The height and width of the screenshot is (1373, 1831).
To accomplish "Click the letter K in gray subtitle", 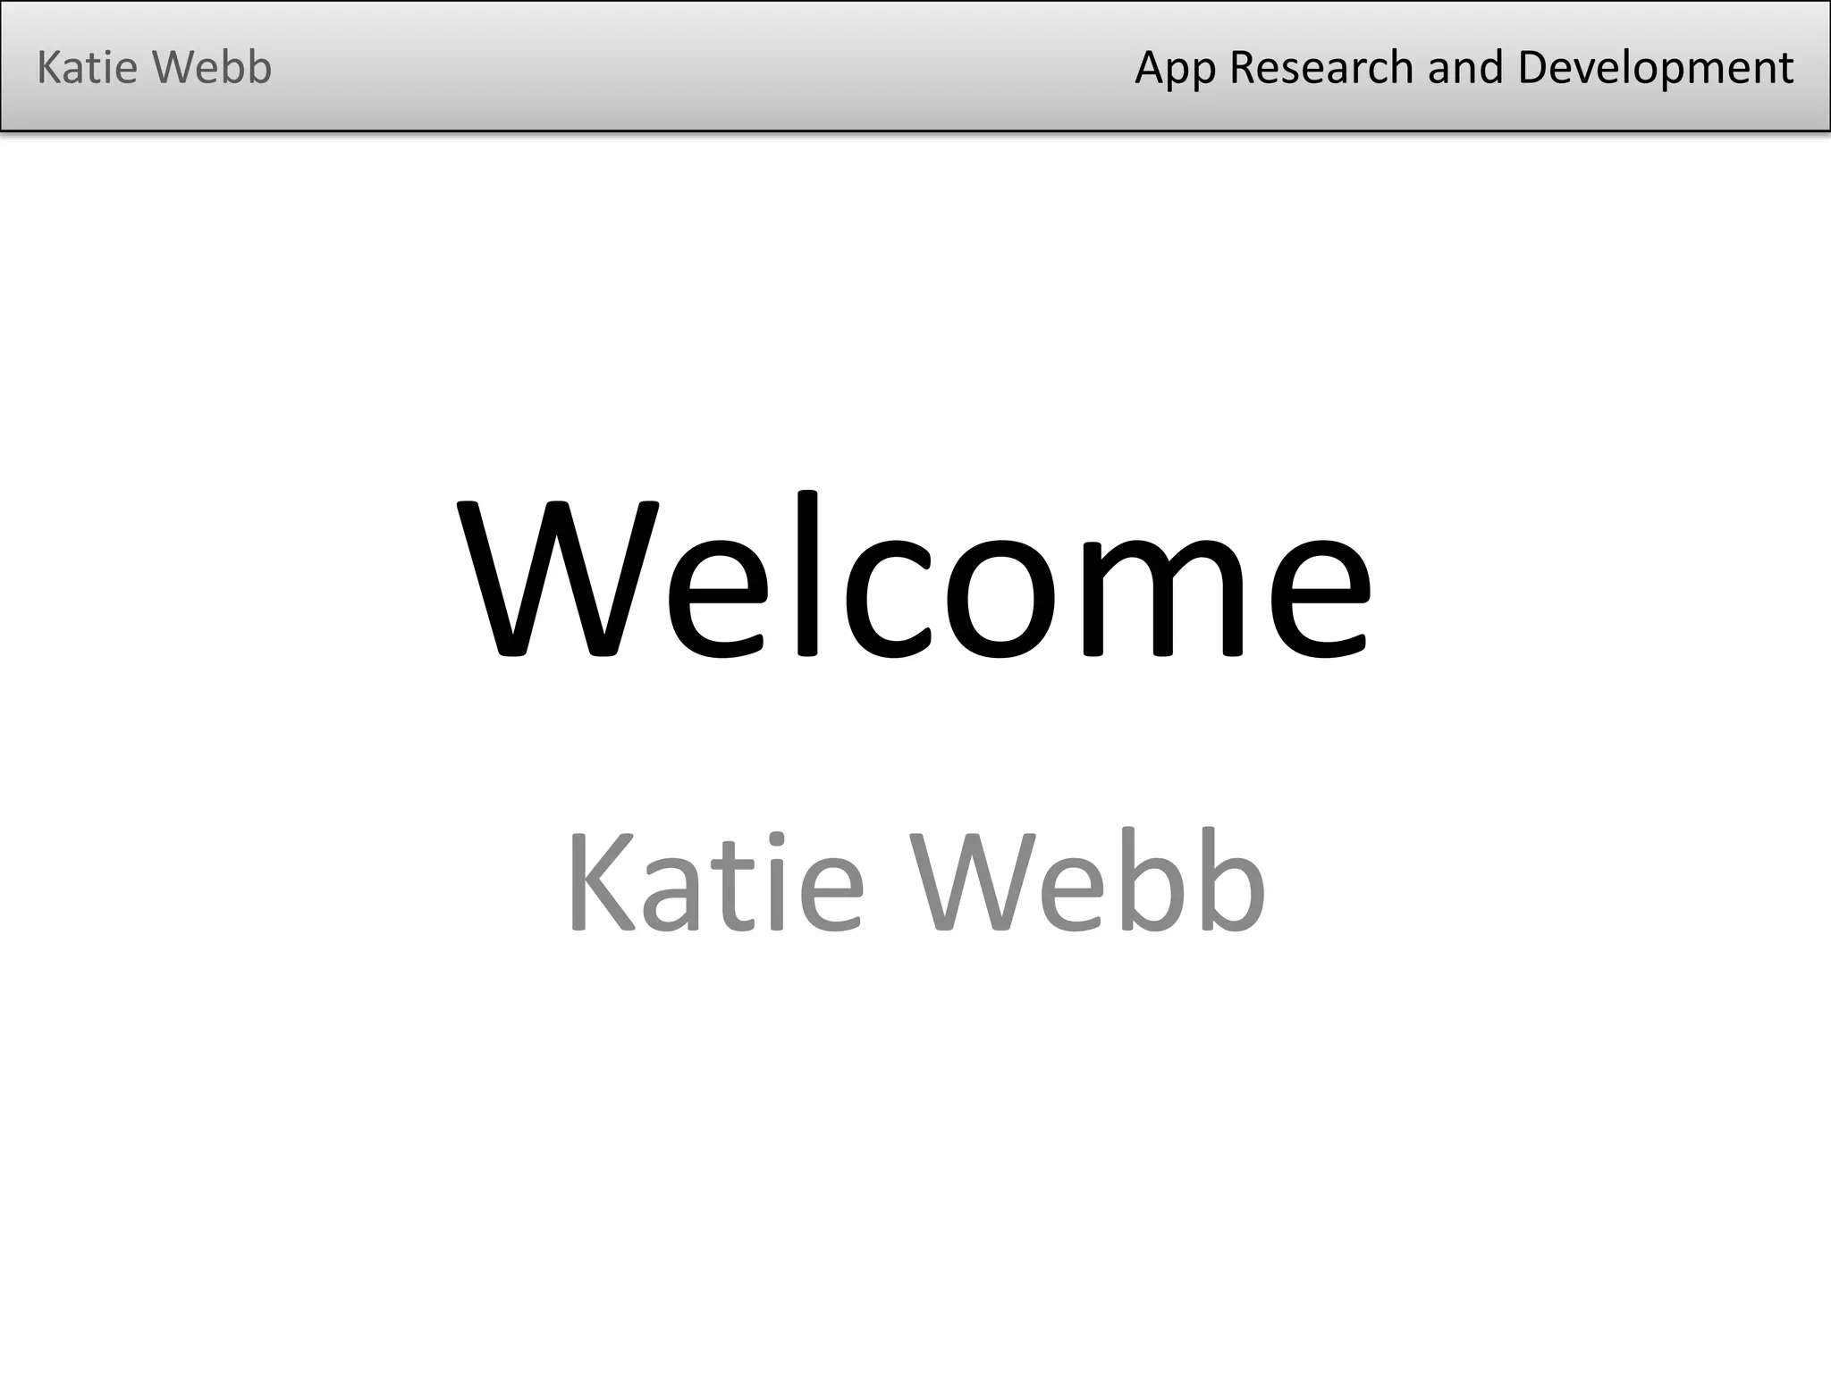I will [603, 883].
